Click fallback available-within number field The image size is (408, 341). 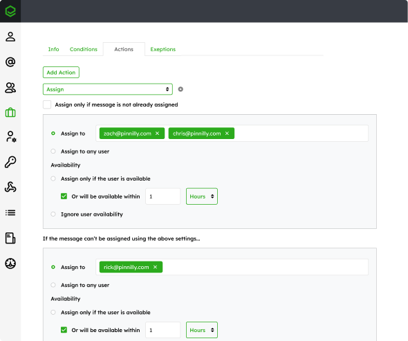(163, 330)
